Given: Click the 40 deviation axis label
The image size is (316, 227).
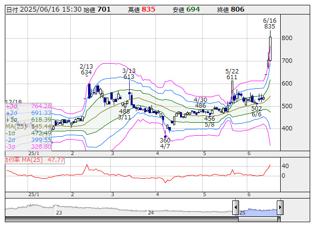Looking at the screenshot, I should (285, 166).
